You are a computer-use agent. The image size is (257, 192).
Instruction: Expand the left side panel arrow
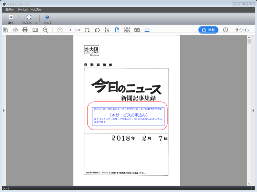[x=3, y=111]
